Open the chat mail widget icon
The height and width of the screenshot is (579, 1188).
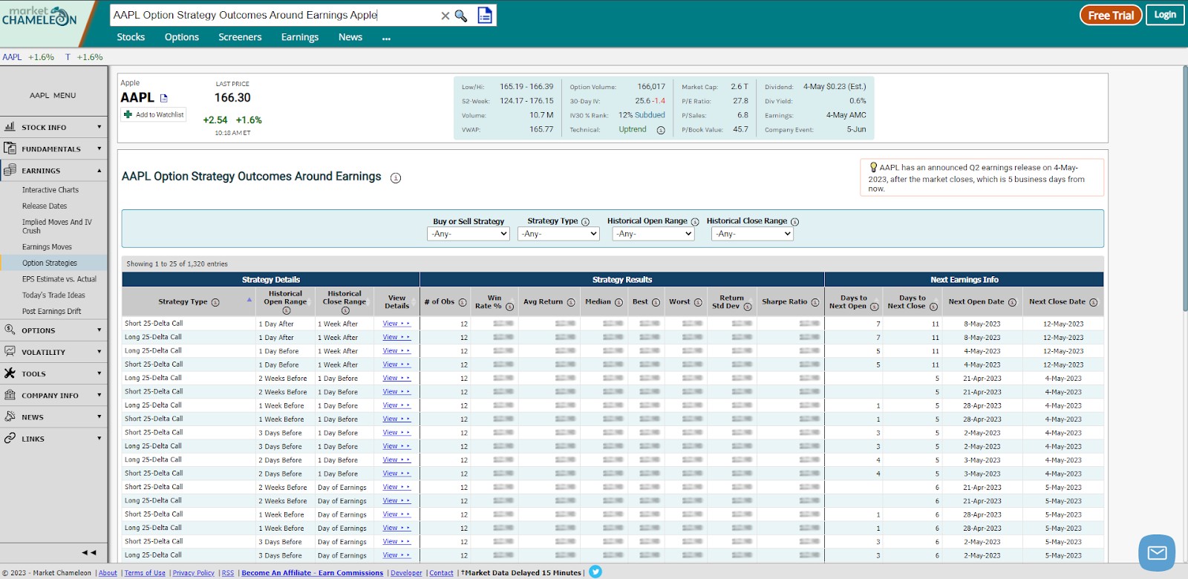[1157, 552]
